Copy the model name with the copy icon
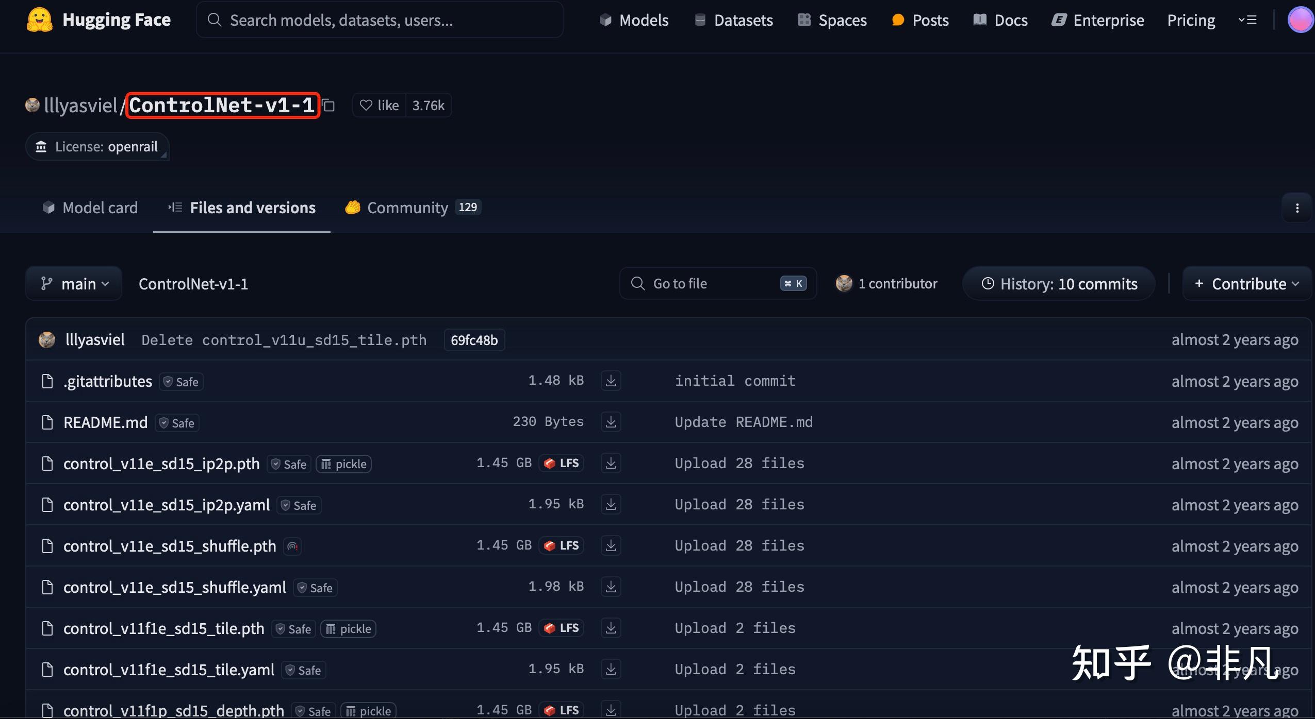This screenshot has width=1315, height=719. coord(329,106)
